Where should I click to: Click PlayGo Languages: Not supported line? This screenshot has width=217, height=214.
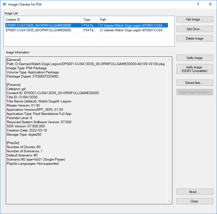click(x=32, y=163)
